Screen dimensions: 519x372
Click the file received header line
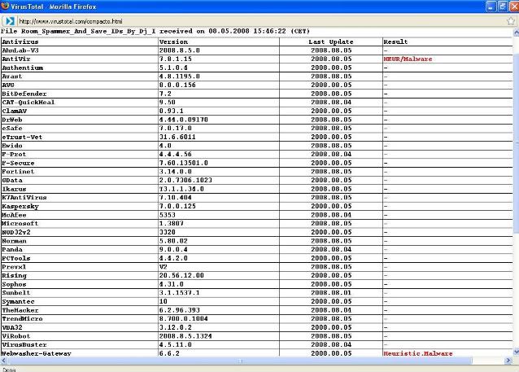coord(155,31)
